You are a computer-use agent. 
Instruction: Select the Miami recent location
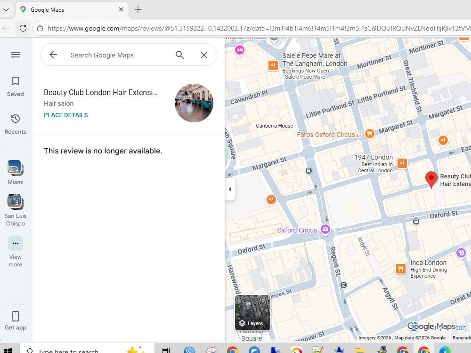(16, 173)
